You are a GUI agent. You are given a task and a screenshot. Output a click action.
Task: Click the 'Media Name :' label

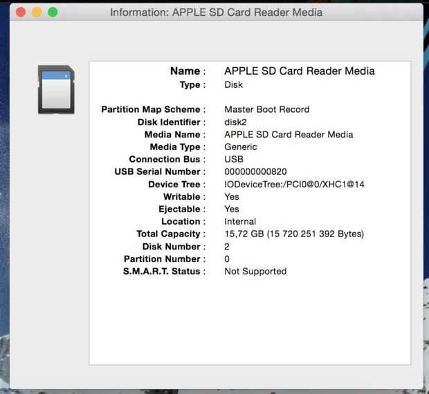pos(175,134)
